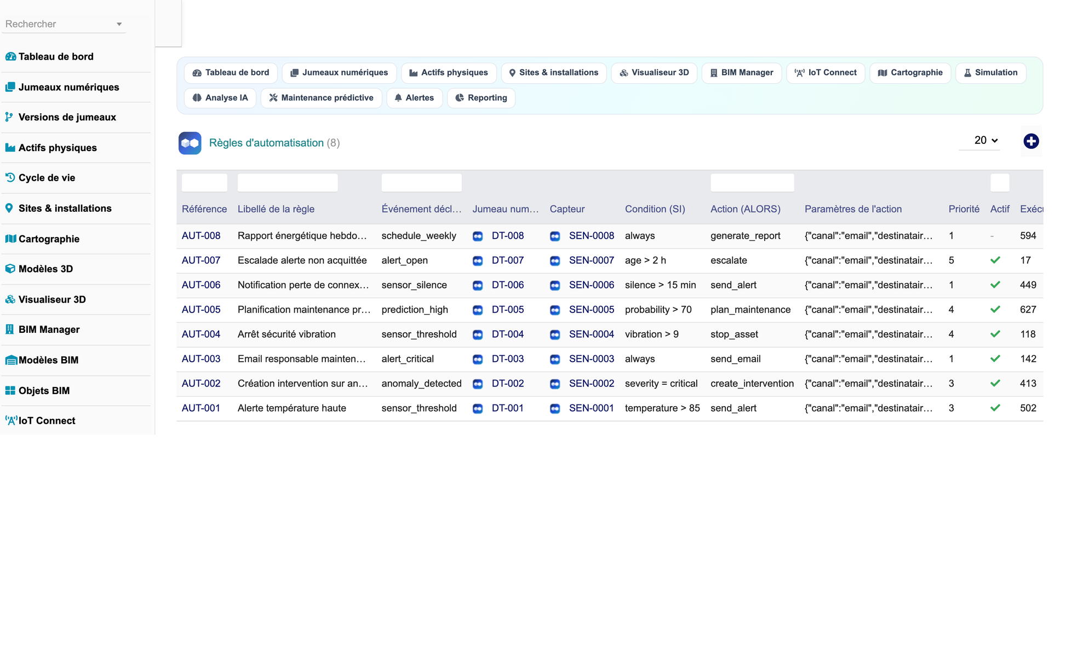
Task: Open the Simulation tab
Action: pyautogui.click(x=990, y=73)
